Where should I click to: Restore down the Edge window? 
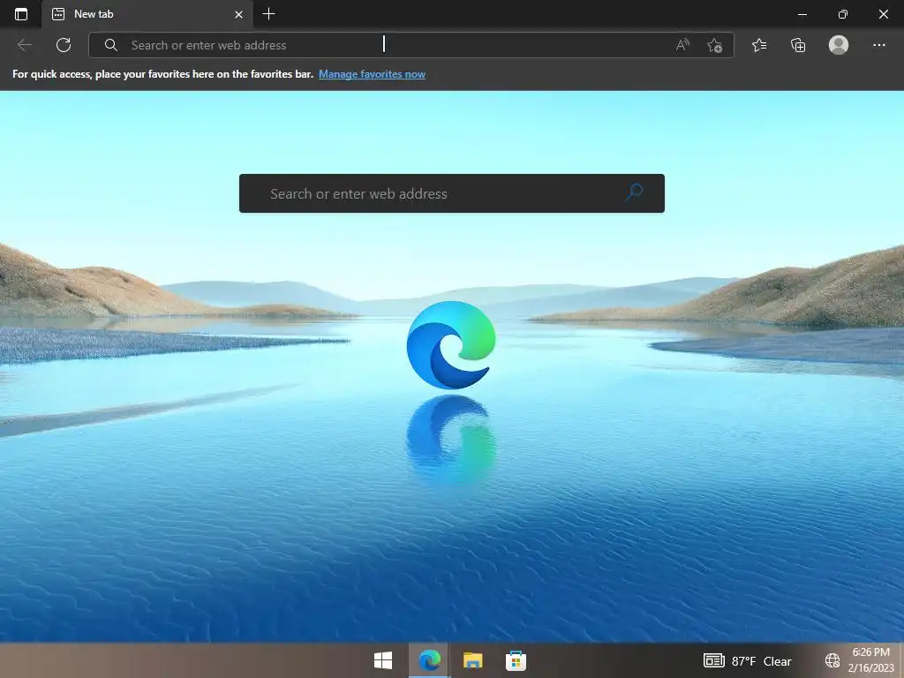coord(843,14)
